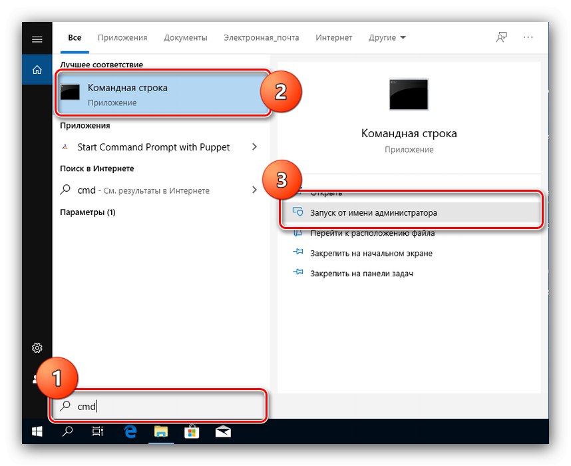Image resolution: width=571 pixels, height=466 pixels.
Task: Click the user account icon in the sidebar
Action: click(37, 378)
